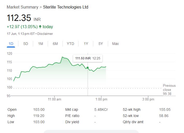
Task: Click the 111.60 INR price tooltip
Action: point(88,58)
